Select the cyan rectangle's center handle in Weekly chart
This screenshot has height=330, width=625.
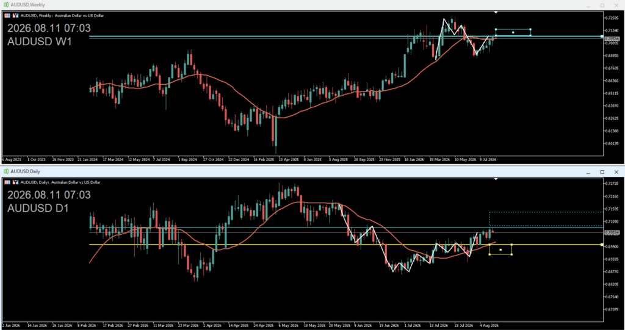[513, 32]
